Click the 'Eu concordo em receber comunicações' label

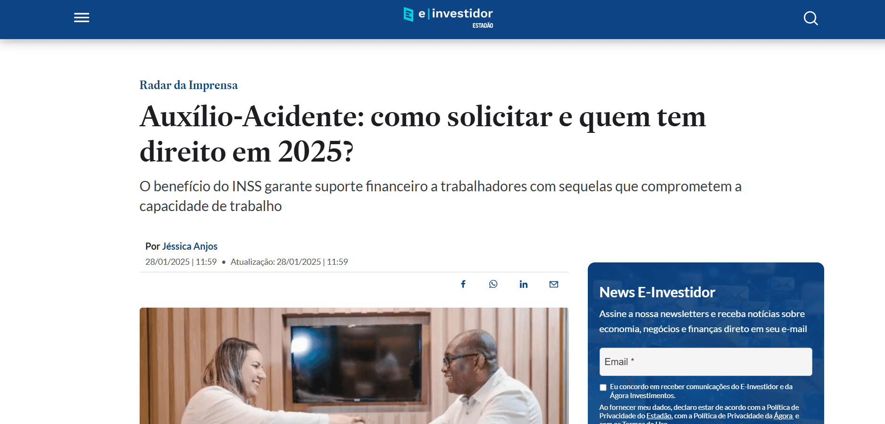[x=701, y=391]
